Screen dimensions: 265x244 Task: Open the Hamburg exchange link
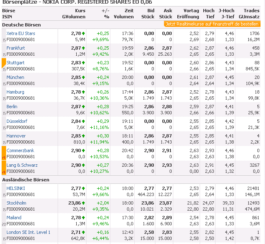(x=15, y=92)
